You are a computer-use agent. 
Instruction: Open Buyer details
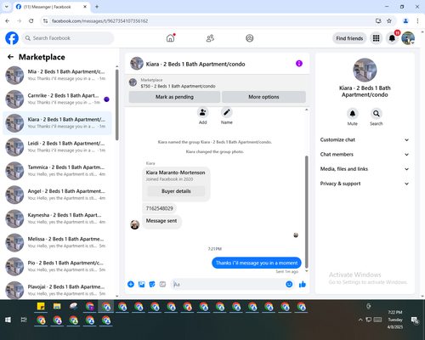click(176, 191)
